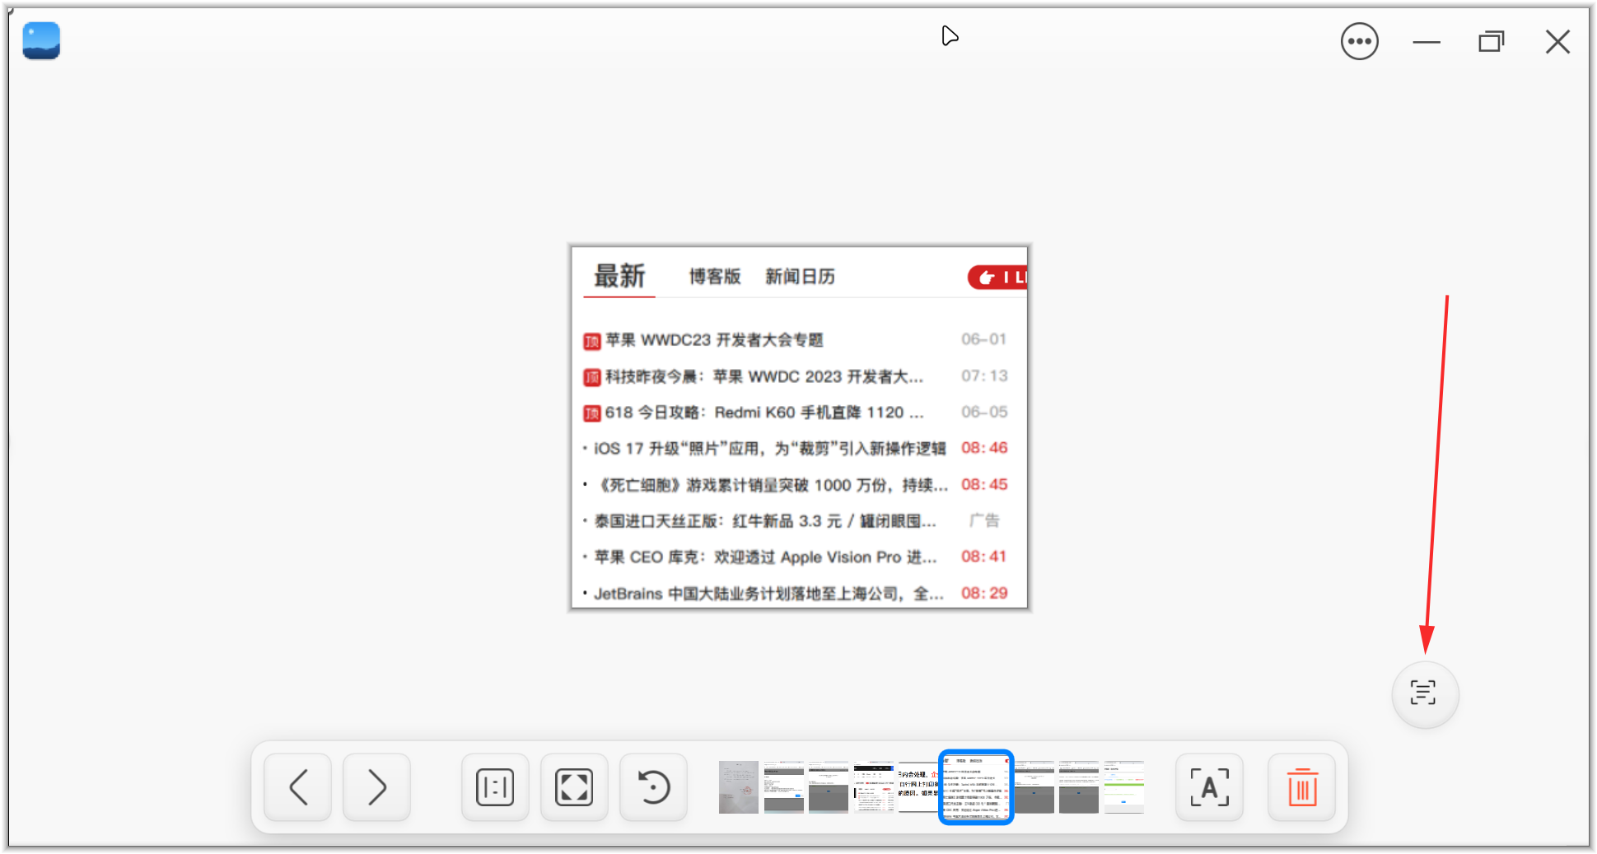
Task: Minimize the viewer window
Action: coord(1427,41)
